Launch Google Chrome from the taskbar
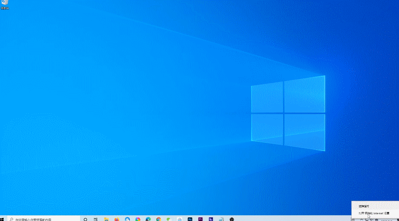 158,219
